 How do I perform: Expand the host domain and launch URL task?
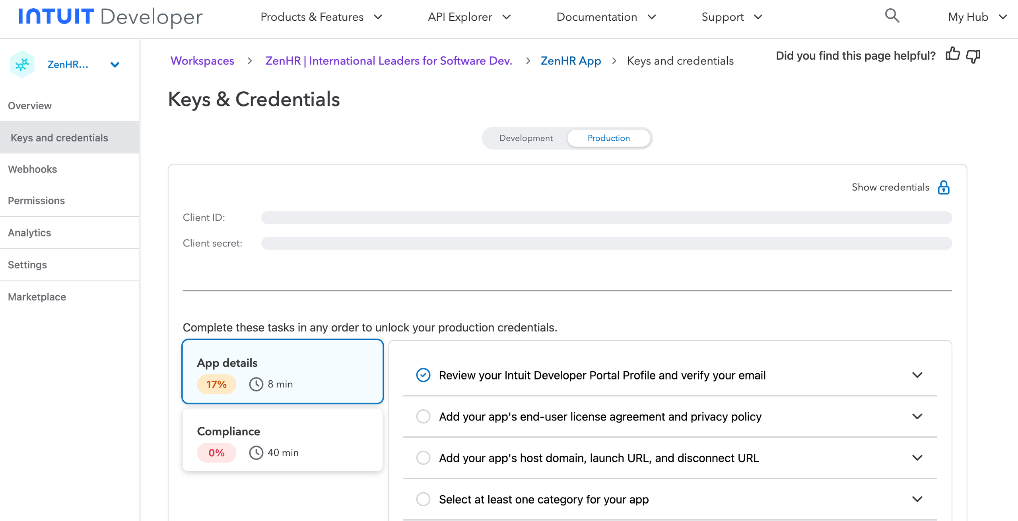coord(917,458)
